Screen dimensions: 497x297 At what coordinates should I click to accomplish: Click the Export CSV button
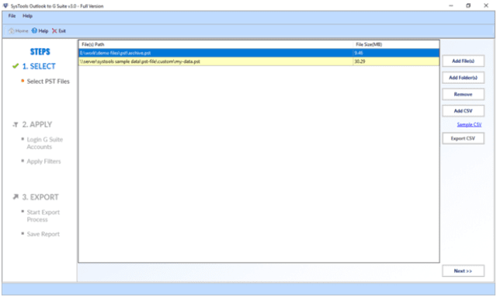pyautogui.click(x=463, y=138)
